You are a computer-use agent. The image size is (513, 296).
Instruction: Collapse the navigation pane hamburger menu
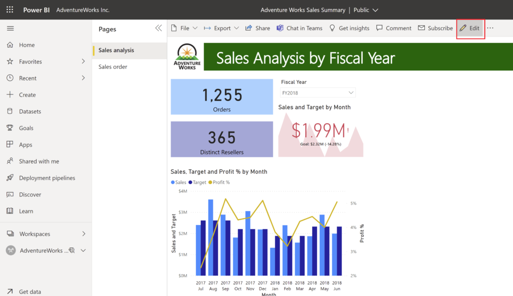click(10, 28)
